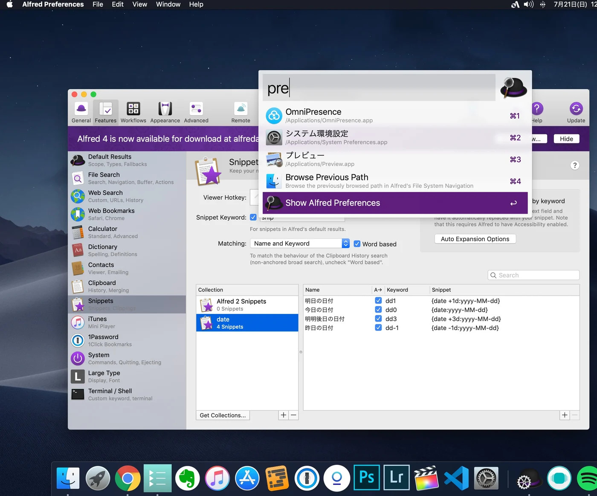Open the Edit menu

(x=118, y=4)
